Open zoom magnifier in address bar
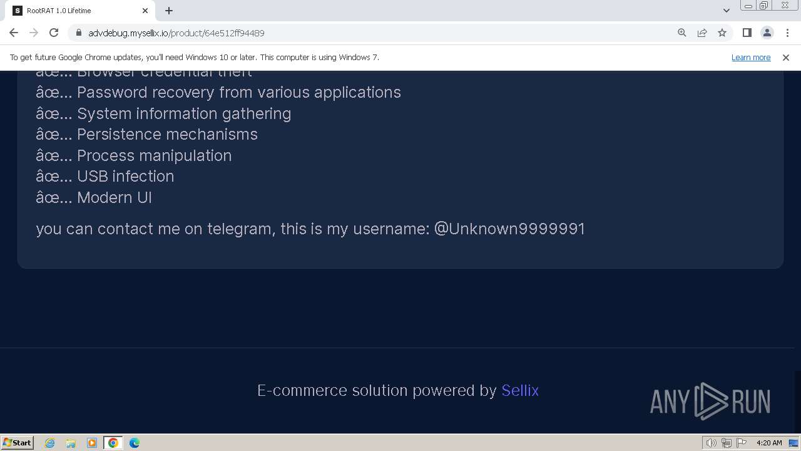 tap(682, 33)
